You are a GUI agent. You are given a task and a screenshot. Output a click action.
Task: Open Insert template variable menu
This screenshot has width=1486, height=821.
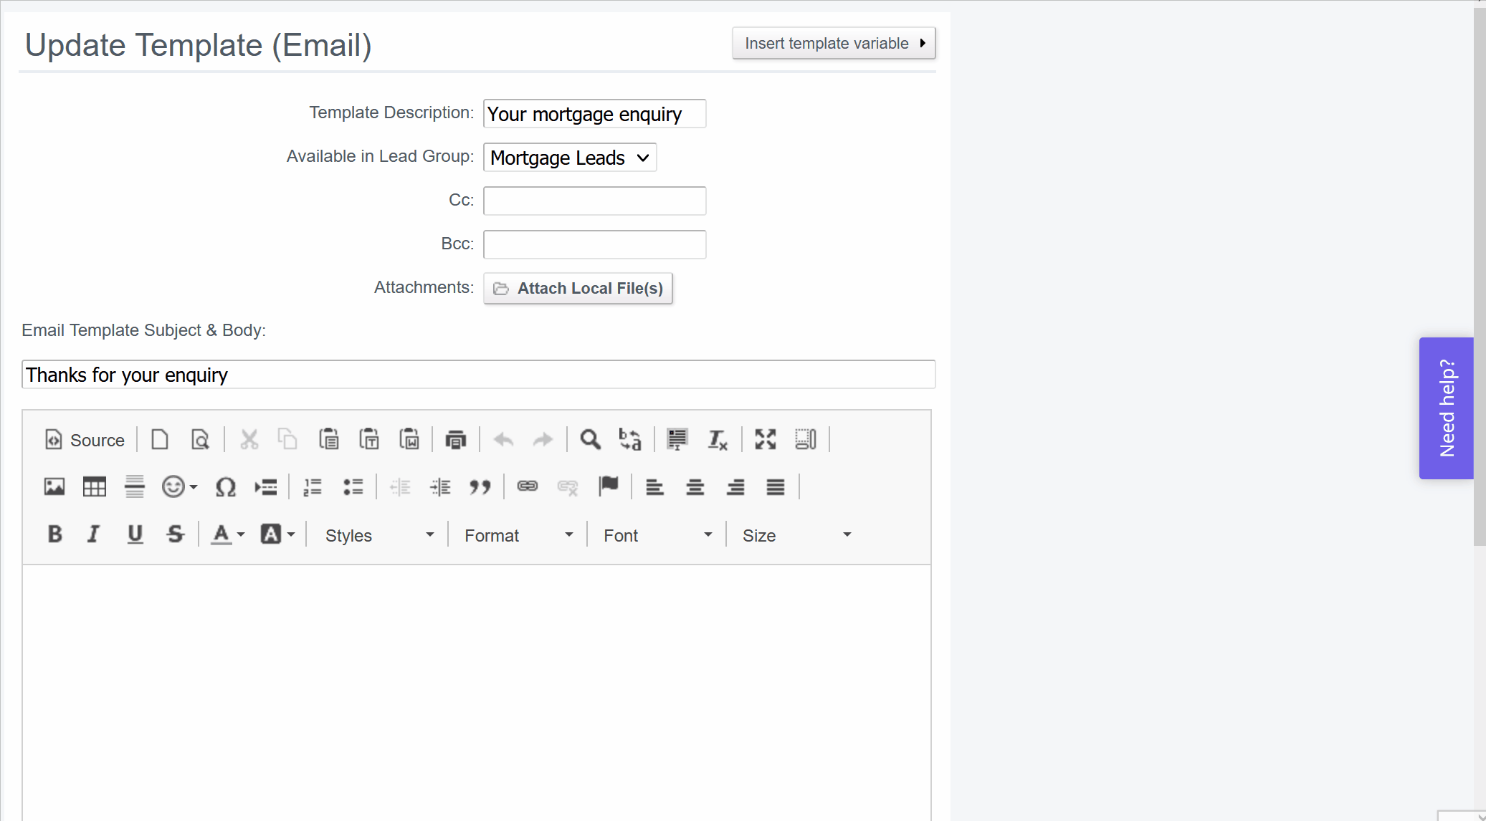pos(834,44)
